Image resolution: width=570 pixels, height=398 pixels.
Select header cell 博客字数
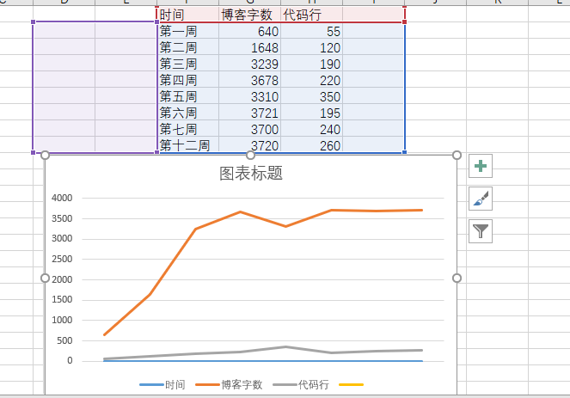pos(249,15)
